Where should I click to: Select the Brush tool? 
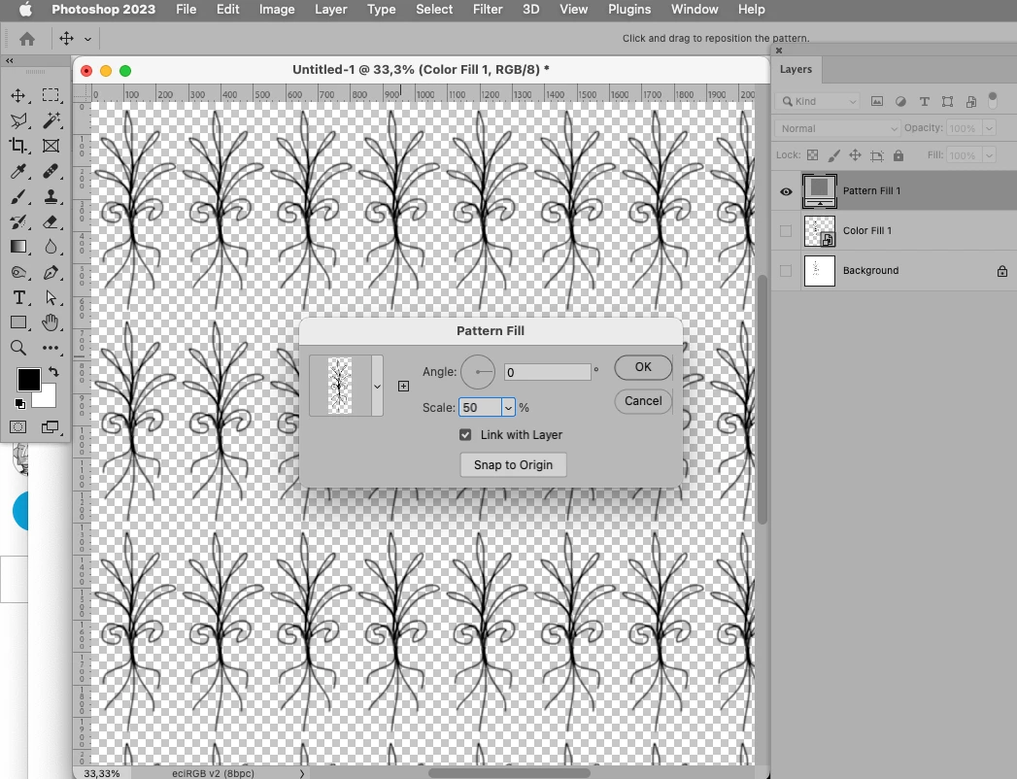tap(18, 196)
